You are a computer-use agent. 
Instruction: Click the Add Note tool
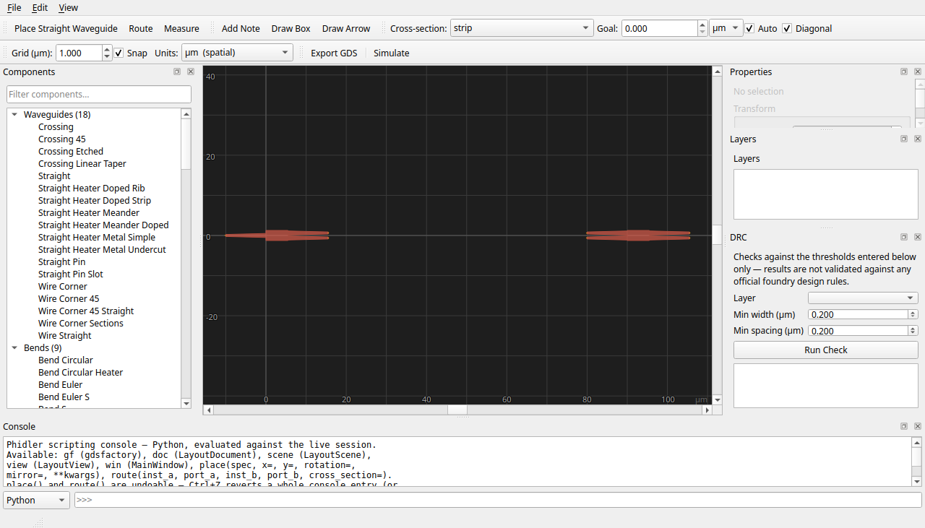[x=241, y=29]
